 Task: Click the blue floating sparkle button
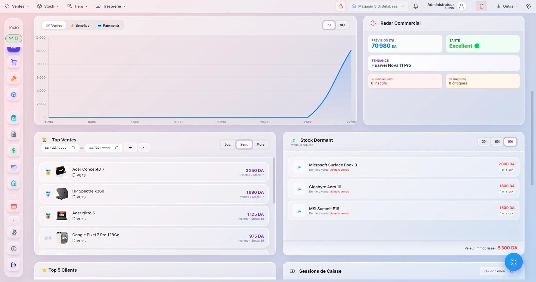[x=514, y=262]
